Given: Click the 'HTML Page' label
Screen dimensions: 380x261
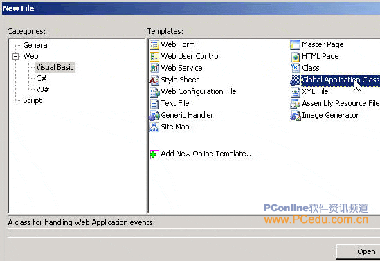Looking at the screenshot, I should point(320,57).
